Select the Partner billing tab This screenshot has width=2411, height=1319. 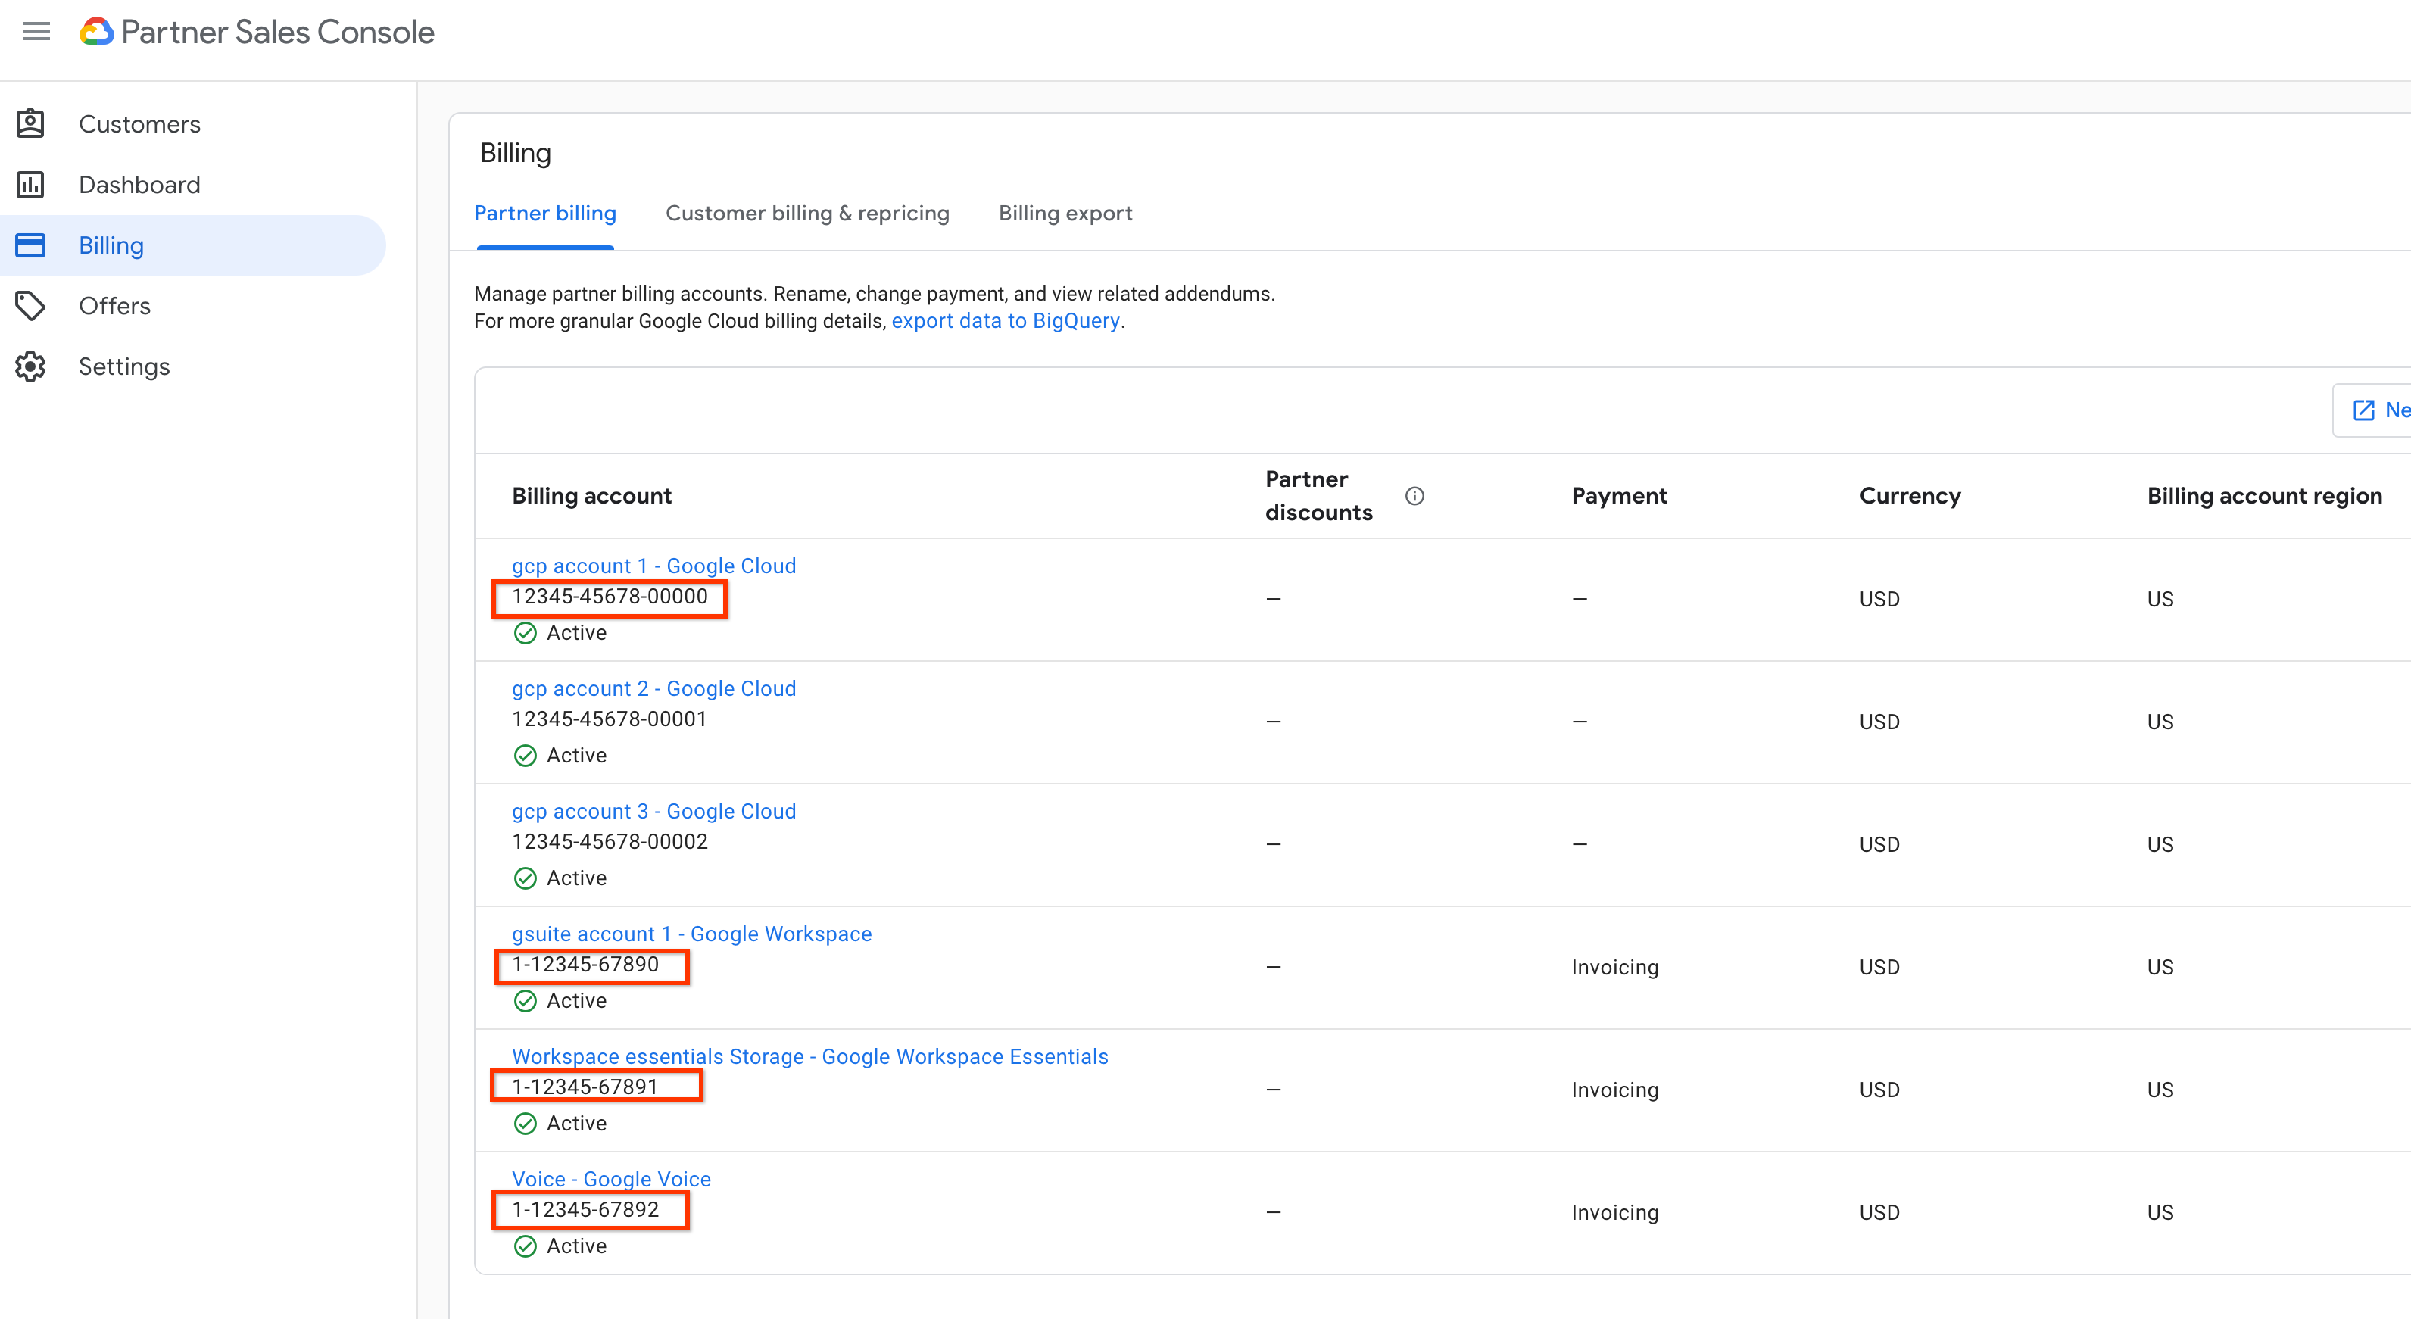(x=545, y=213)
